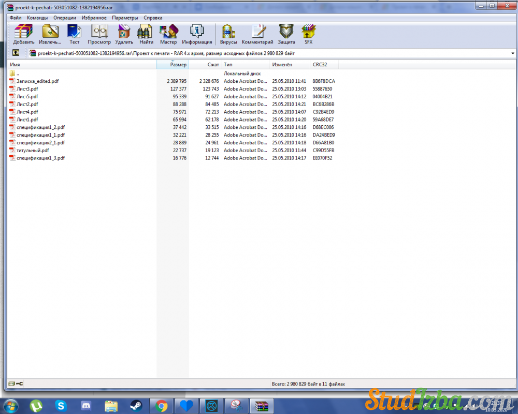This screenshot has height=414, width=518.
Task: Switch to Chrome in the taskbar
Action: [161, 406]
